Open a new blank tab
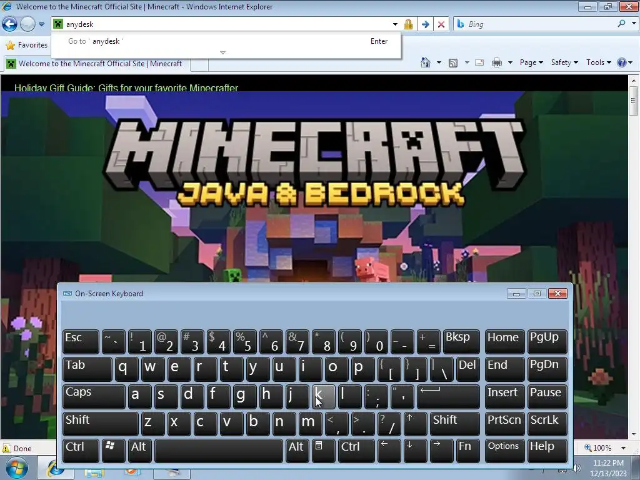 tap(199, 64)
